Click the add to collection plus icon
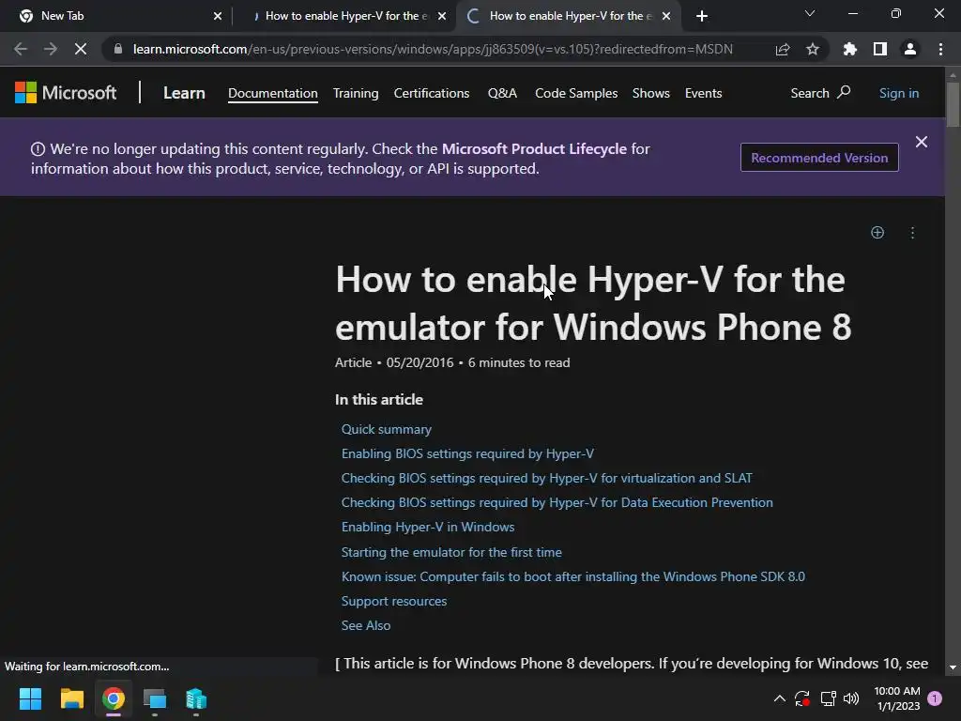This screenshot has height=721, width=961. coord(877,233)
